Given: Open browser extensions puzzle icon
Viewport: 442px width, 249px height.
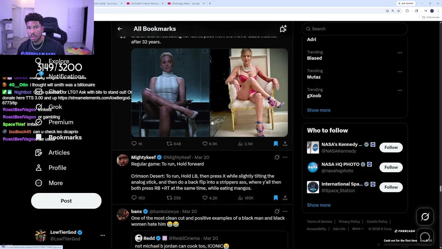Looking at the screenshot, I should [x=407, y=11].
